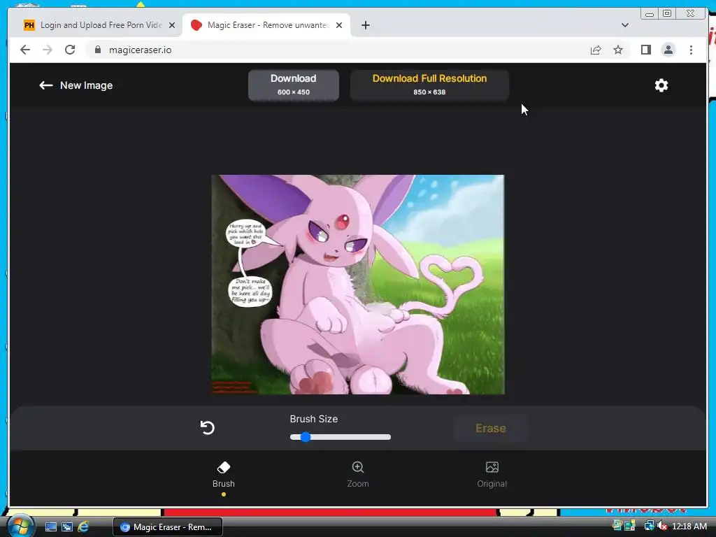Click on the image canvas
716x537 pixels.
pyautogui.click(x=357, y=284)
